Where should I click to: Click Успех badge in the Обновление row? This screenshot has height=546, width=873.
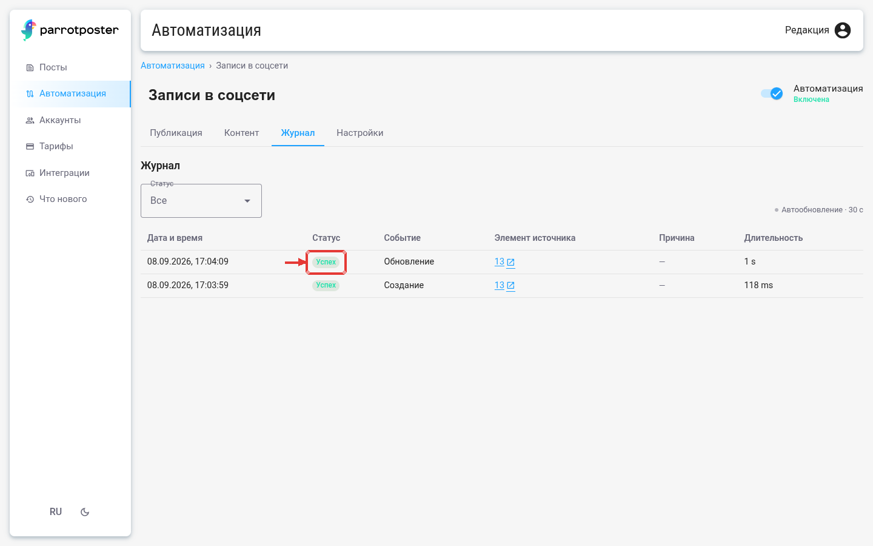pos(326,262)
